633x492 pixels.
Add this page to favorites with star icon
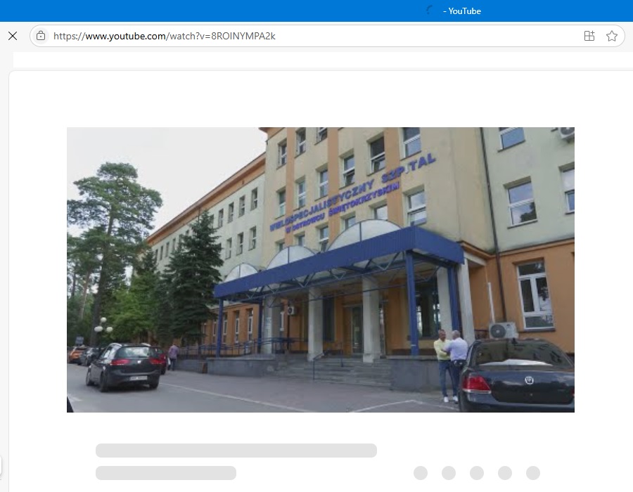[x=612, y=36]
